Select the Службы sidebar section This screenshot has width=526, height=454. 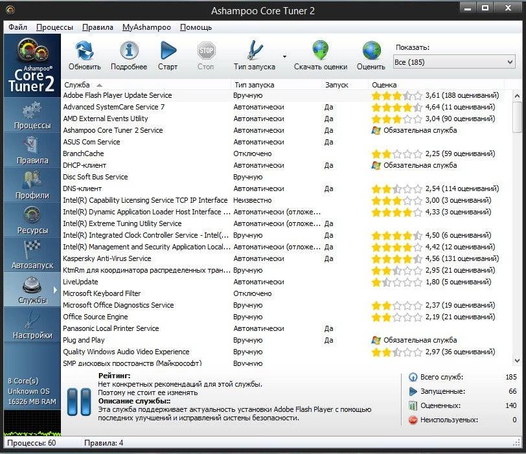coord(32,290)
